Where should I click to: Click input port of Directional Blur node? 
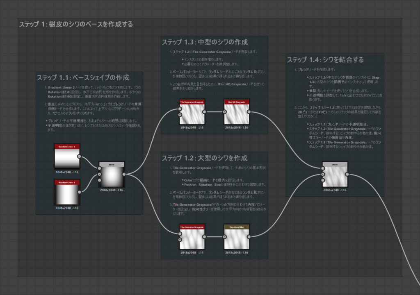[x=224, y=236]
